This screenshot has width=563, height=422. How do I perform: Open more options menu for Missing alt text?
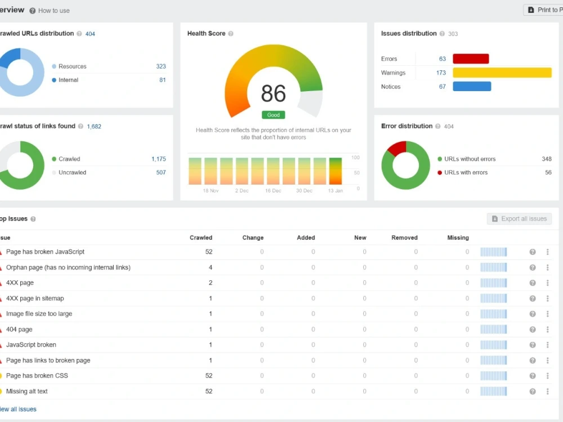tap(548, 391)
